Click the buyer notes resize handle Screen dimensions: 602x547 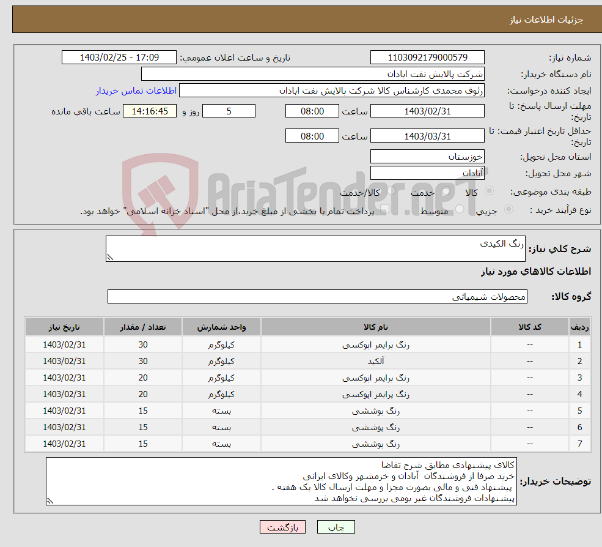[x=50, y=501]
